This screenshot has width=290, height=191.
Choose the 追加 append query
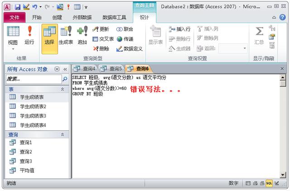(x=82, y=35)
